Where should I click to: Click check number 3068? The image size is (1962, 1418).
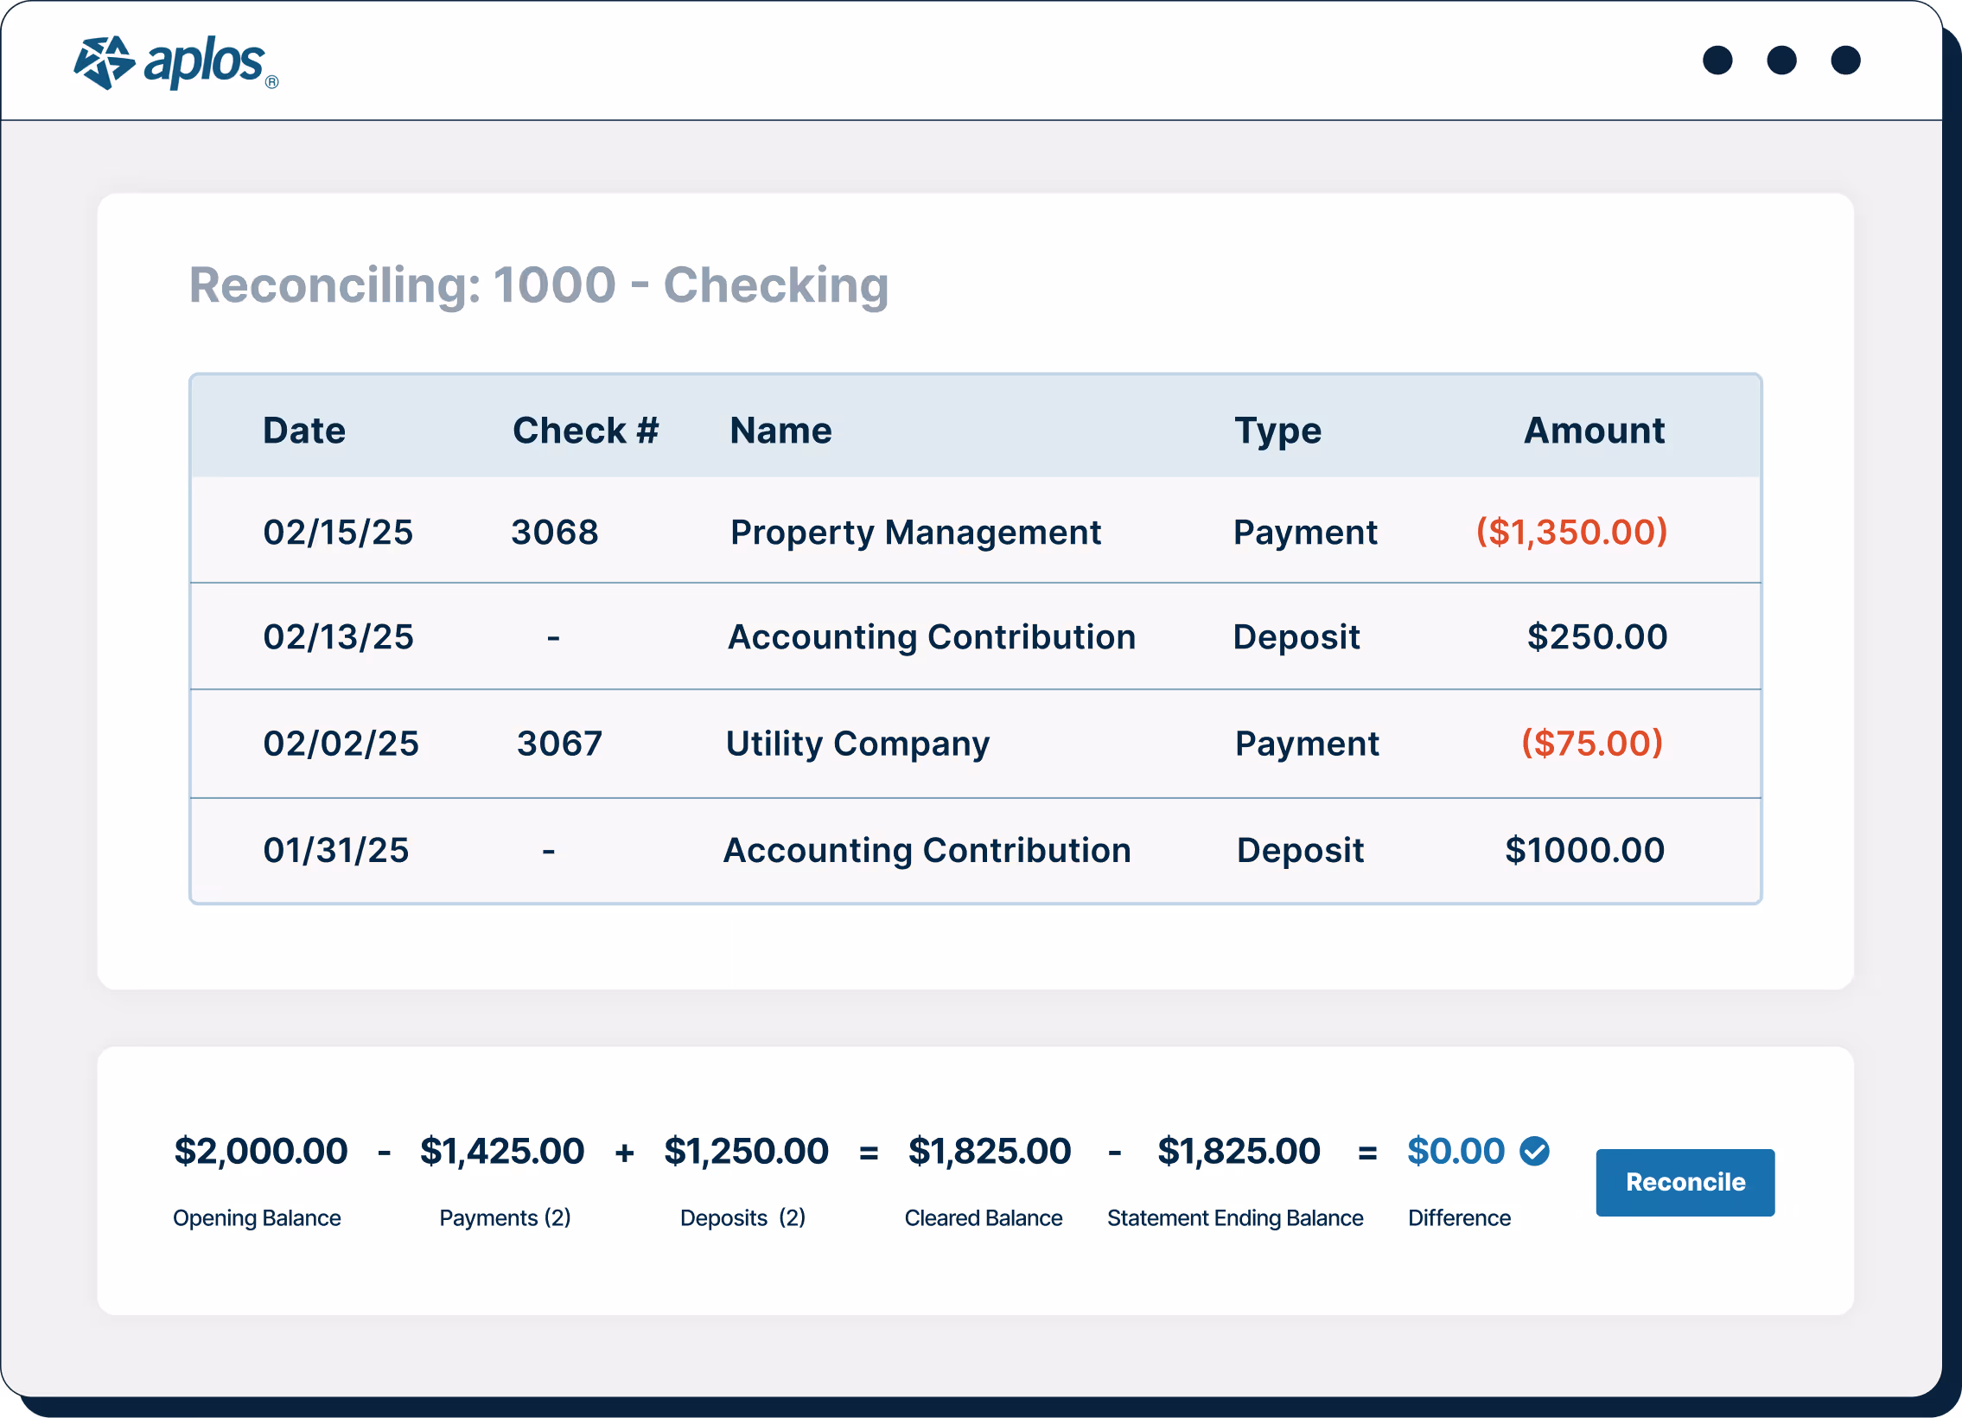click(x=555, y=532)
